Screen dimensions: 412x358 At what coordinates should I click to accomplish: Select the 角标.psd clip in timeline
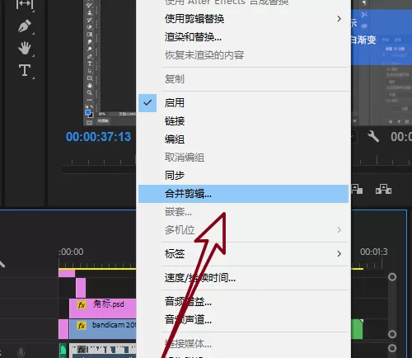[102, 309]
